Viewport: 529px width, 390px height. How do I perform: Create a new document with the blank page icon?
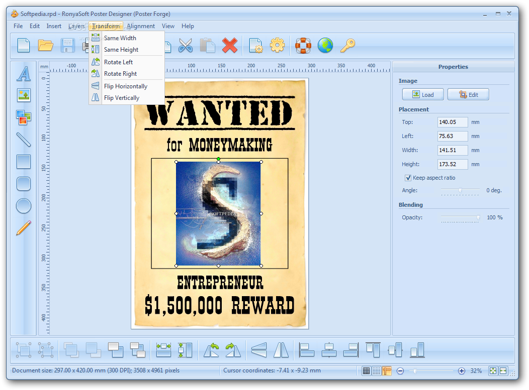click(x=24, y=46)
